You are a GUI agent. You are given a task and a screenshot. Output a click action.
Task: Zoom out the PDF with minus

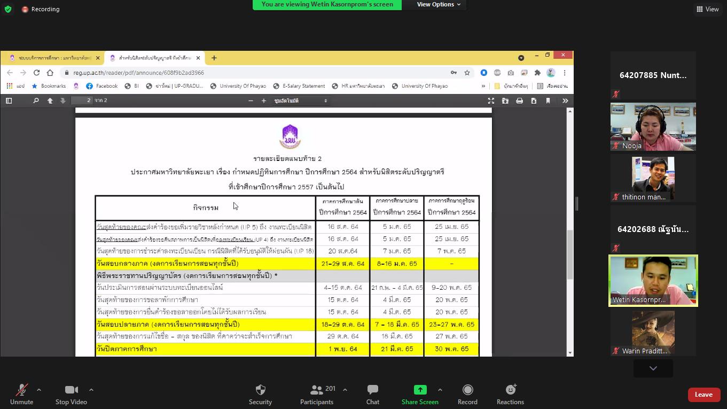tap(251, 101)
